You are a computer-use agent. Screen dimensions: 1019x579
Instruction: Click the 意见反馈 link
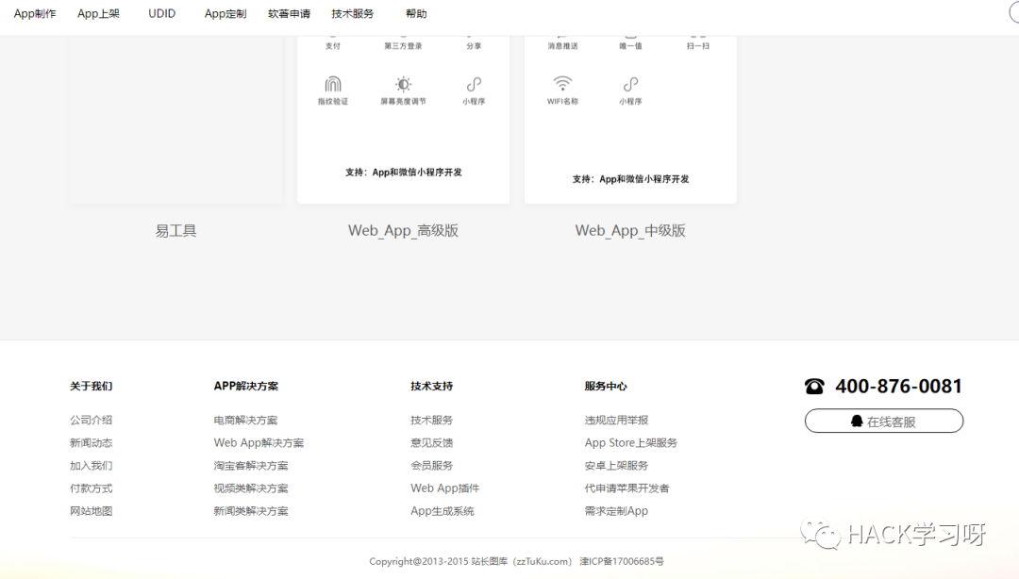pyautogui.click(x=431, y=443)
